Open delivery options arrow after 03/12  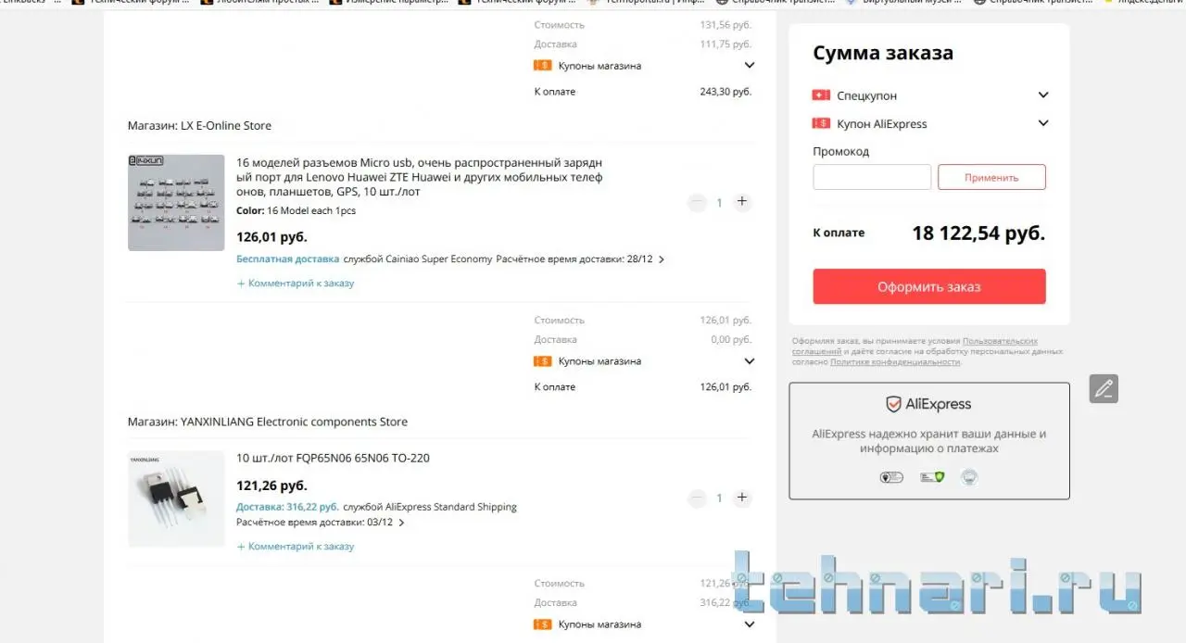click(401, 523)
